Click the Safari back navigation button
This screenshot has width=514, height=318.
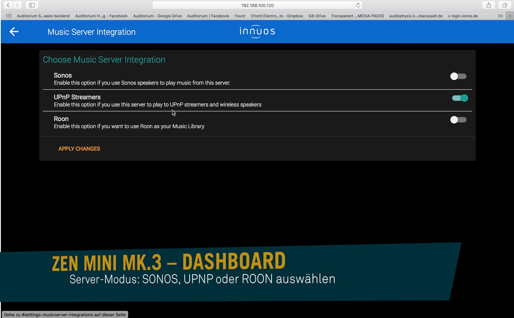click(8, 5)
